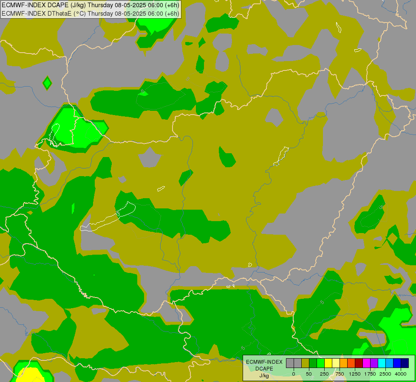The height and width of the screenshot is (382, 416).
Task: Click the ECMWF-INDEX DThetaE header line
Action: (91, 13)
